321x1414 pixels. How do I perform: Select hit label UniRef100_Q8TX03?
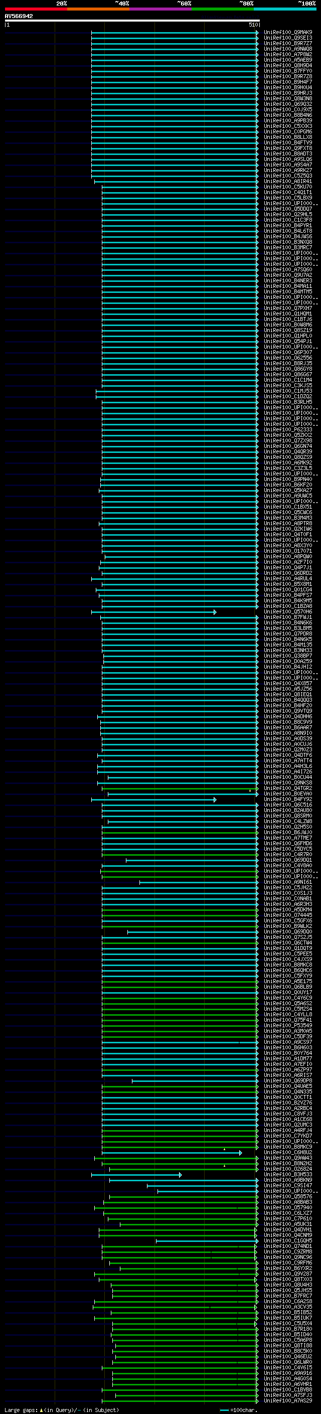point(287,1279)
